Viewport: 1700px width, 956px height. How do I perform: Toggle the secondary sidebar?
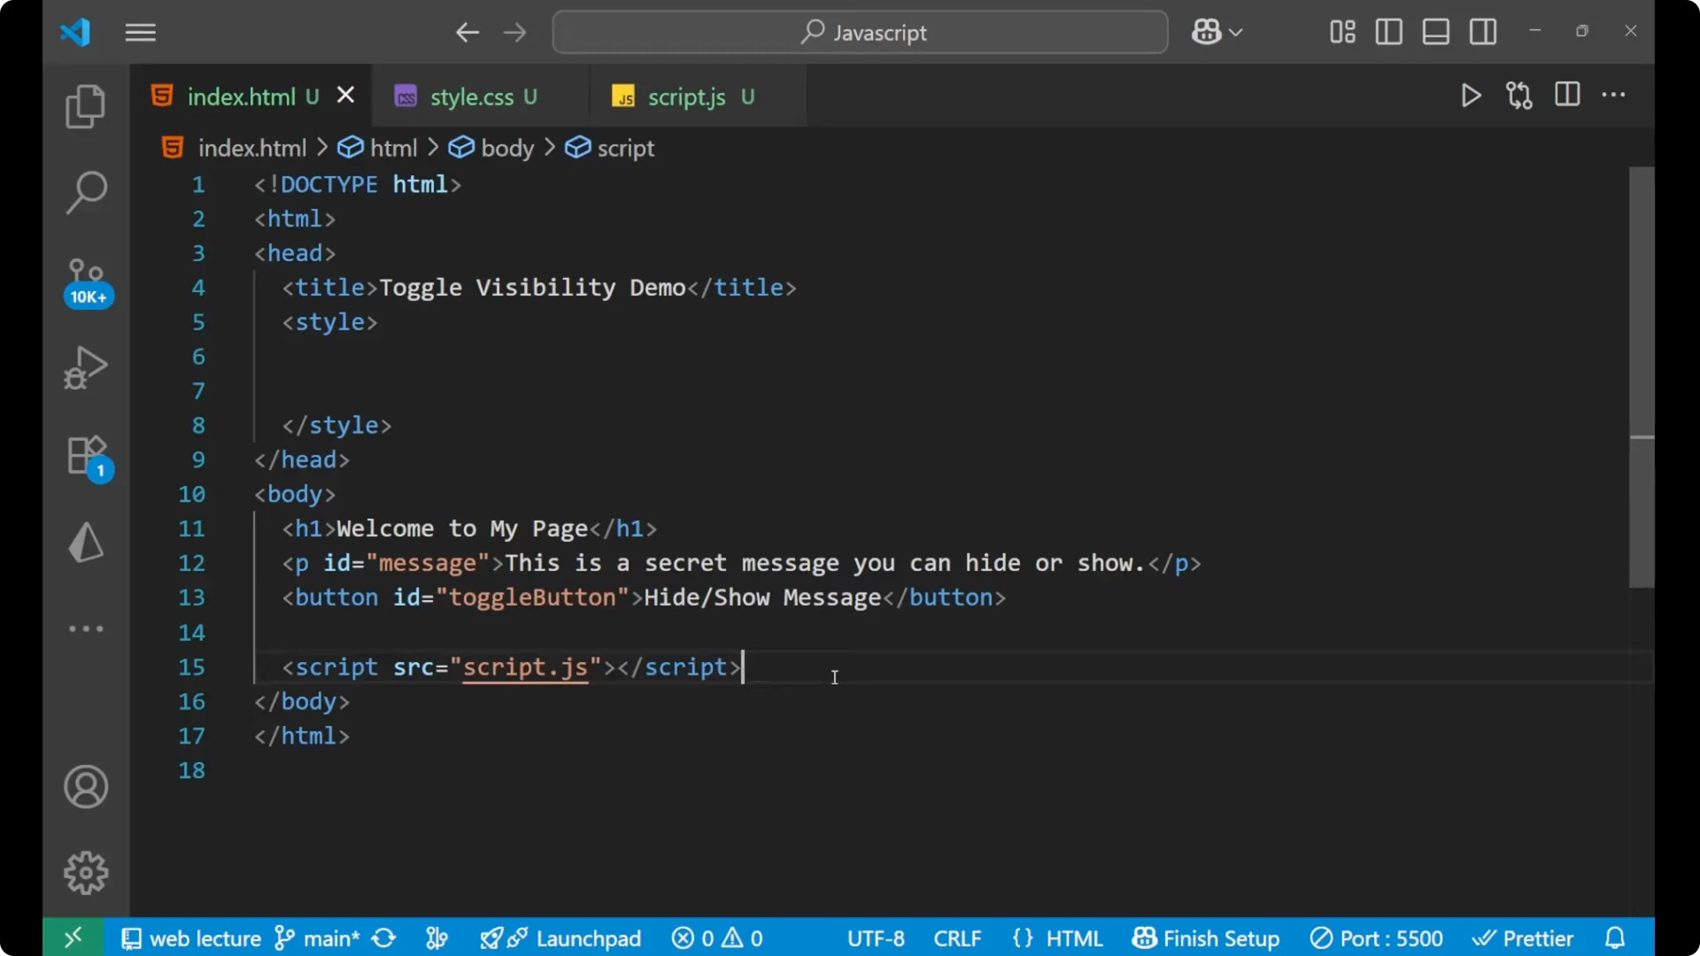coord(1484,32)
